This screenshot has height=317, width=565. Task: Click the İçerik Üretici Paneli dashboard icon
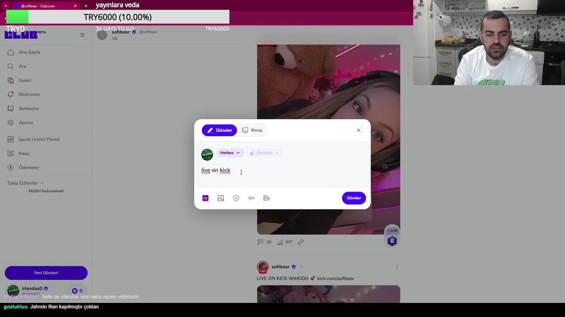click(11, 140)
